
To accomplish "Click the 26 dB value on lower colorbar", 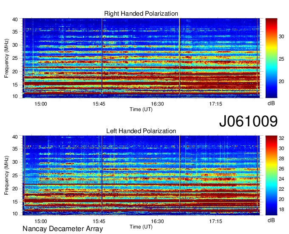I will pos(281,169).
